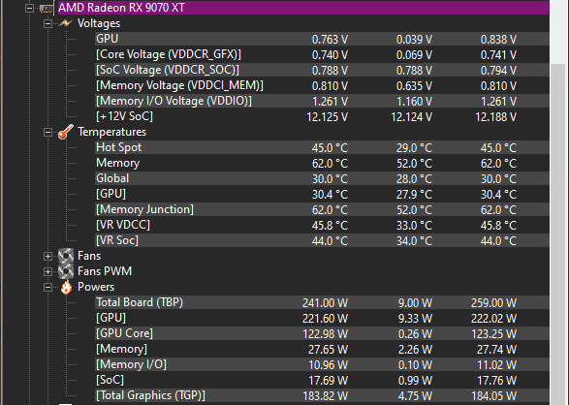Select the [VR Soc] row
Screen dimensions: 569x405
tap(322, 240)
